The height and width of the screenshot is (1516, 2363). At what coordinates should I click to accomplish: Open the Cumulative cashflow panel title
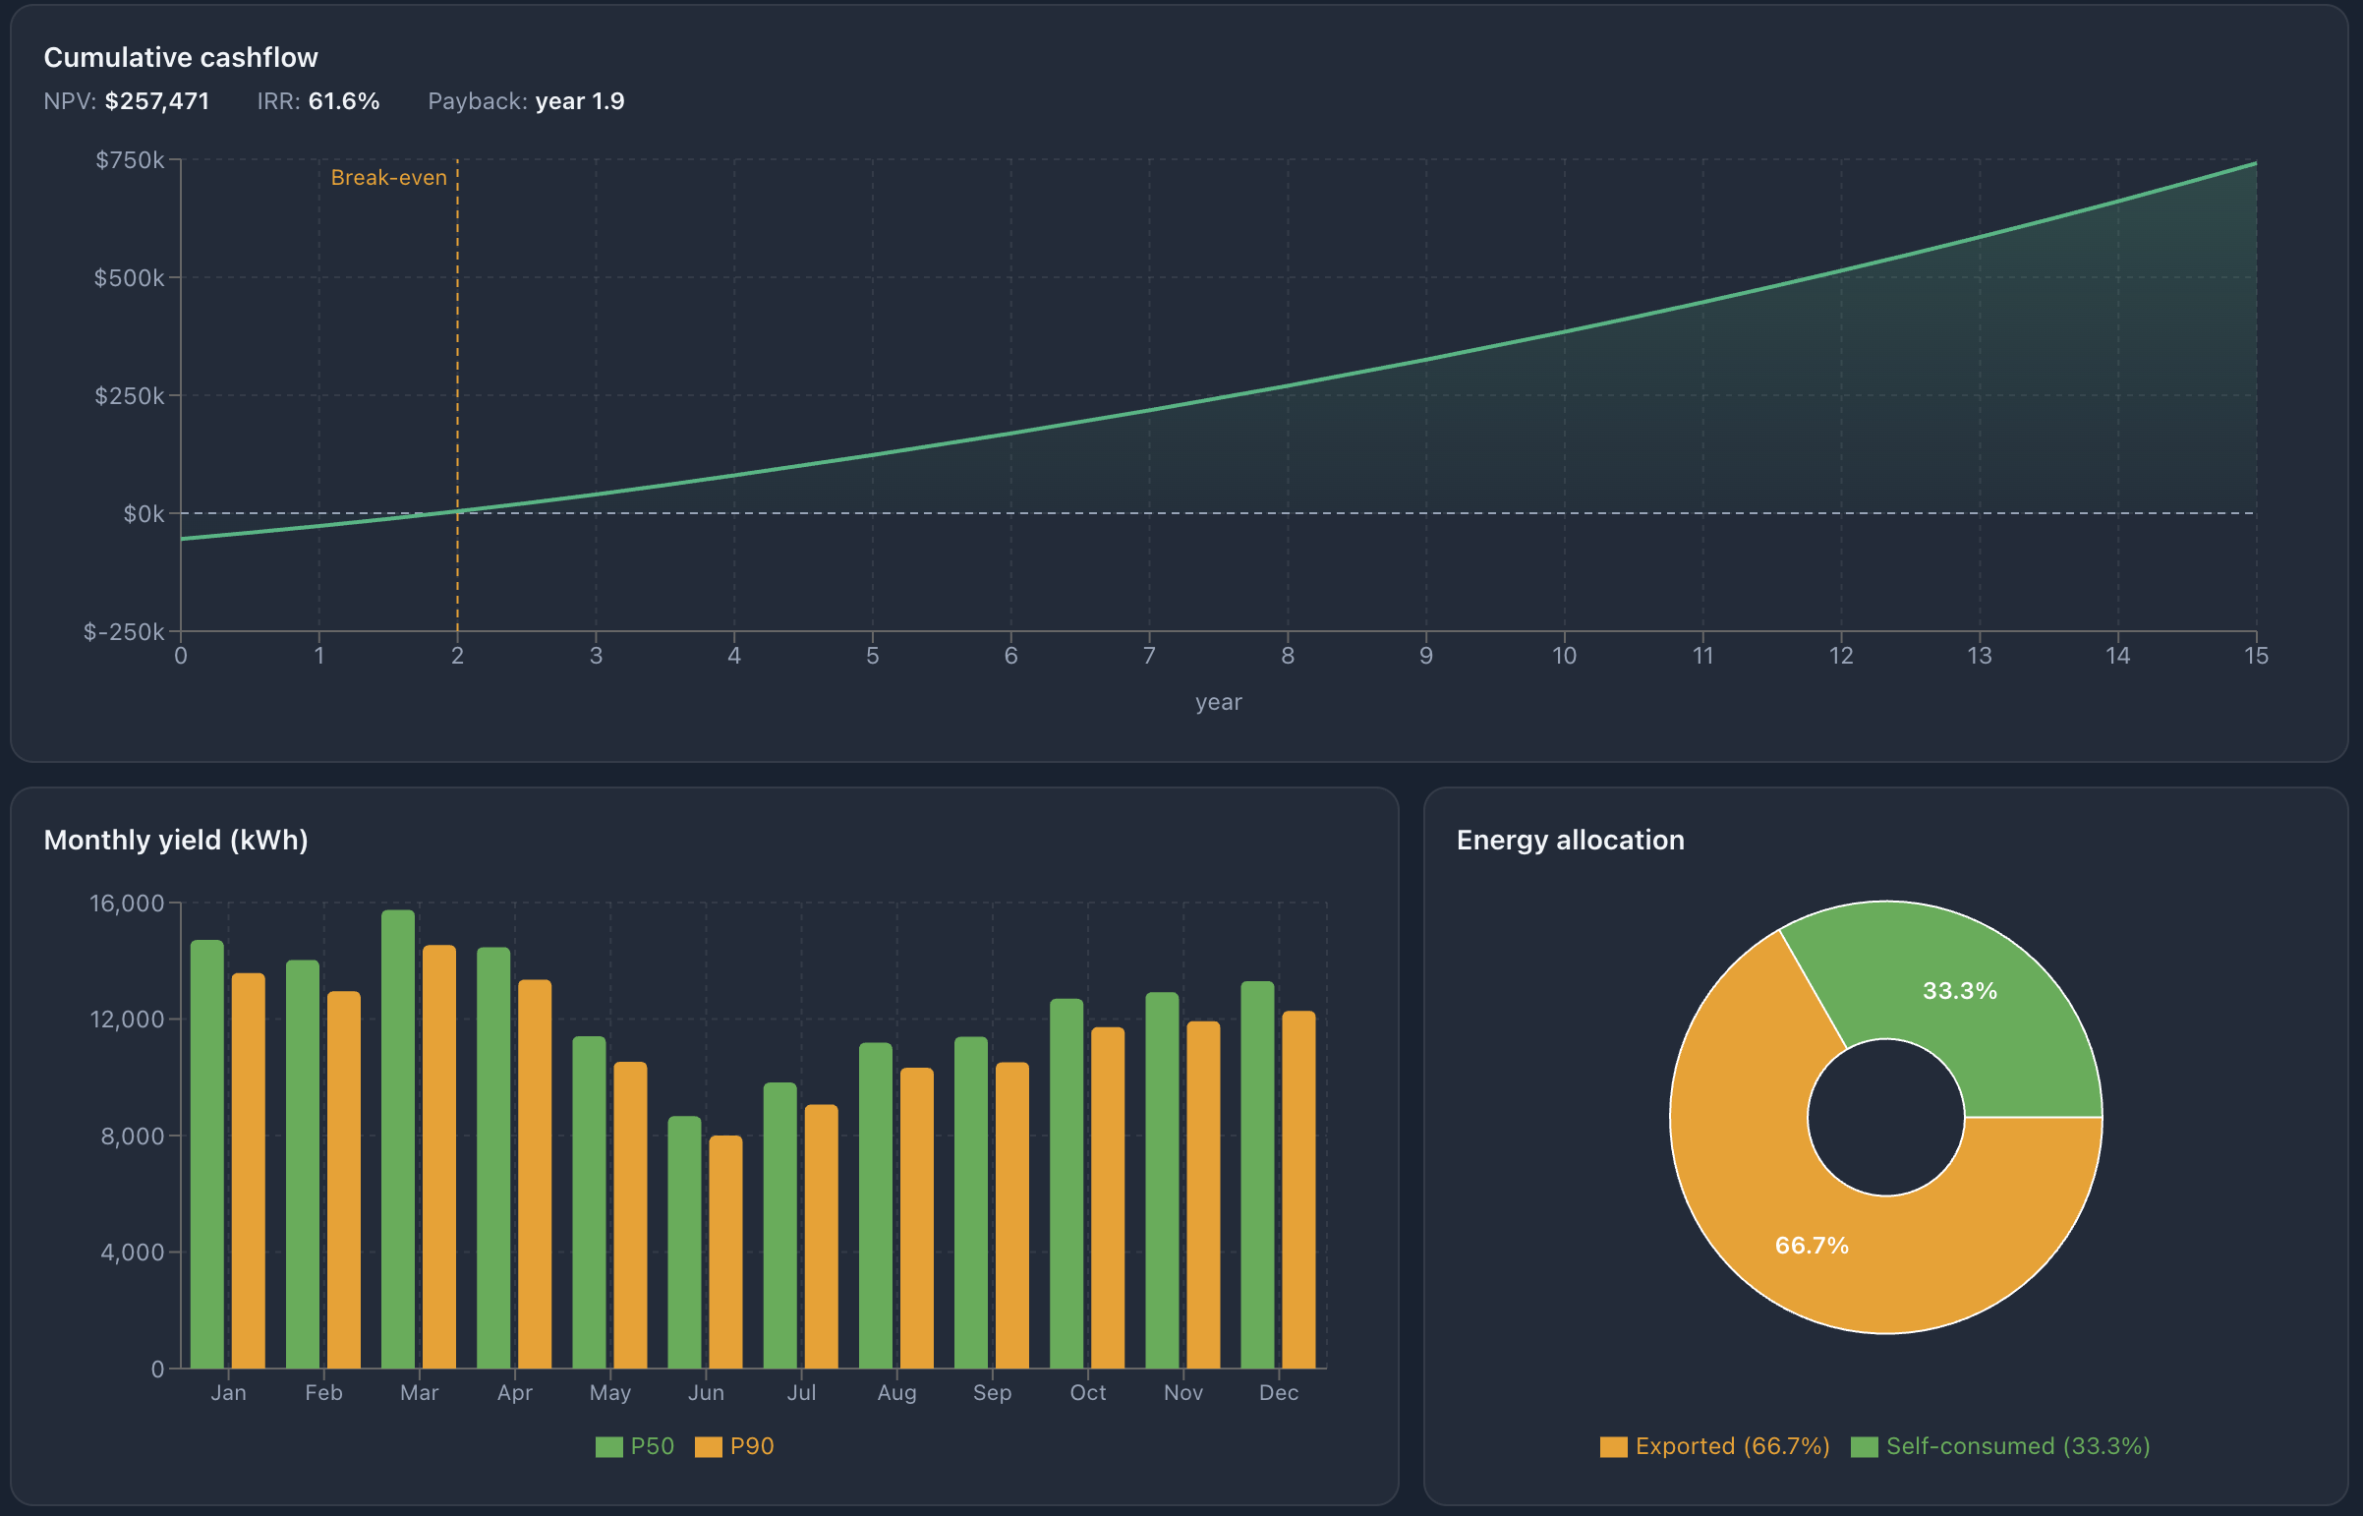click(x=181, y=57)
